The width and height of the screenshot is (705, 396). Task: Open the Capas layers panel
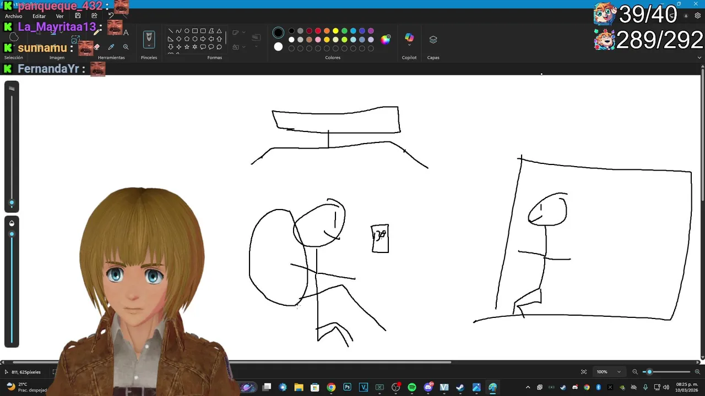[x=433, y=40]
